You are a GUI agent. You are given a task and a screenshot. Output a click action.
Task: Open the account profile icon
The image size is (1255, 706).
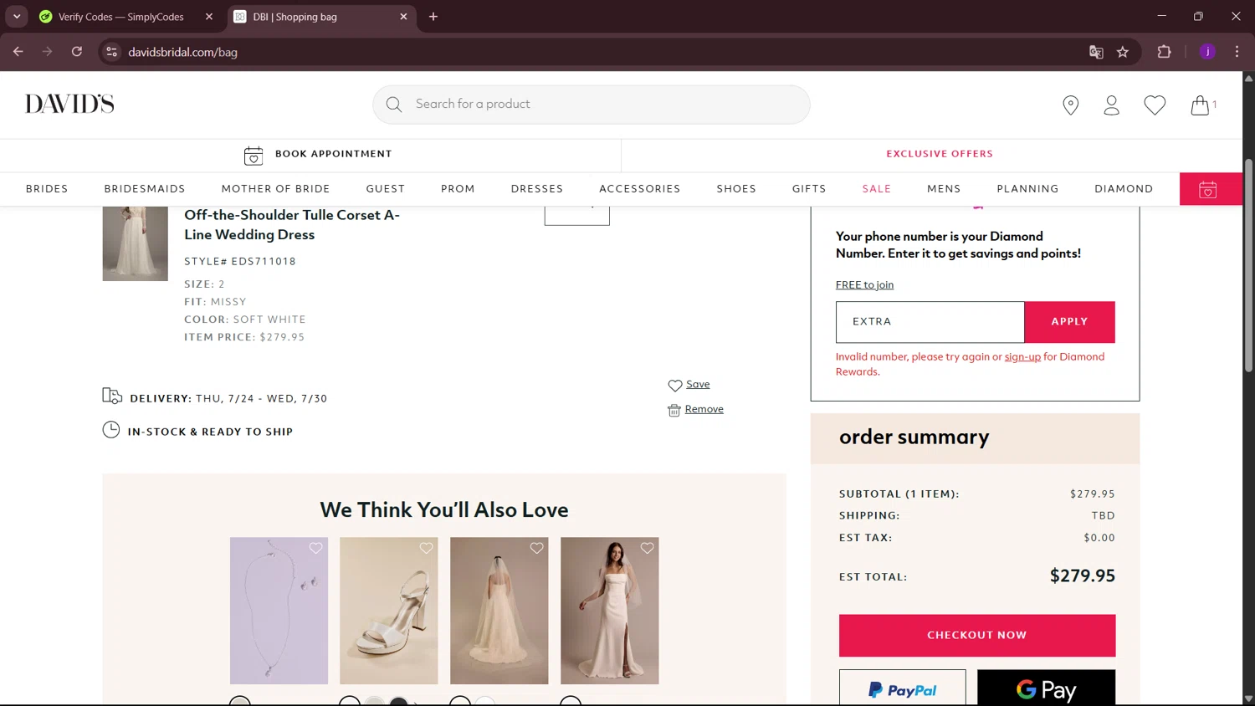click(1111, 105)
